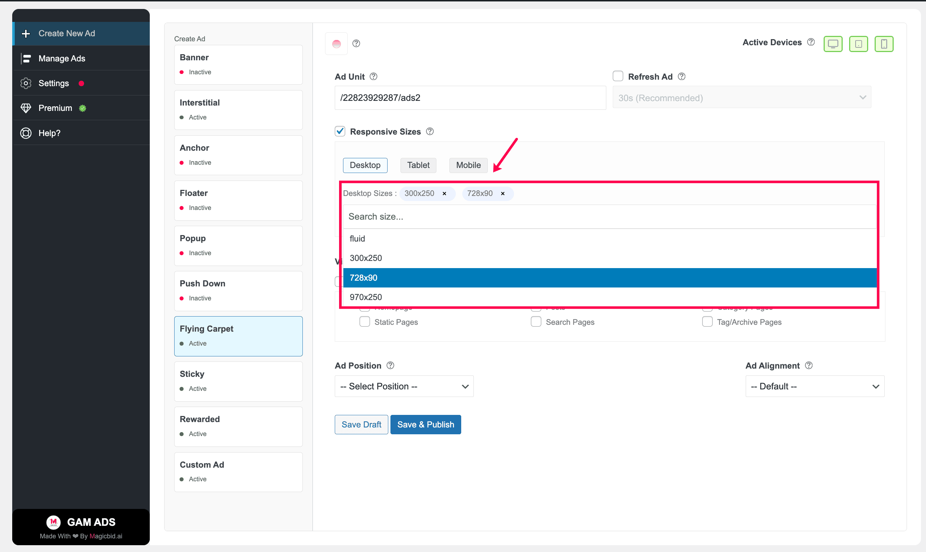
Task: Click the Help lifebuoy icon
Action: point(26,133)
